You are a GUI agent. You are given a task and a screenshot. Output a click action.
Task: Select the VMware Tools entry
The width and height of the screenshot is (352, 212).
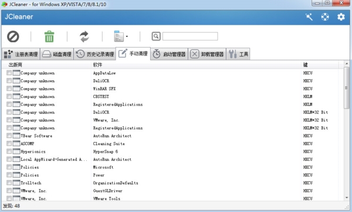click(107, 198)
